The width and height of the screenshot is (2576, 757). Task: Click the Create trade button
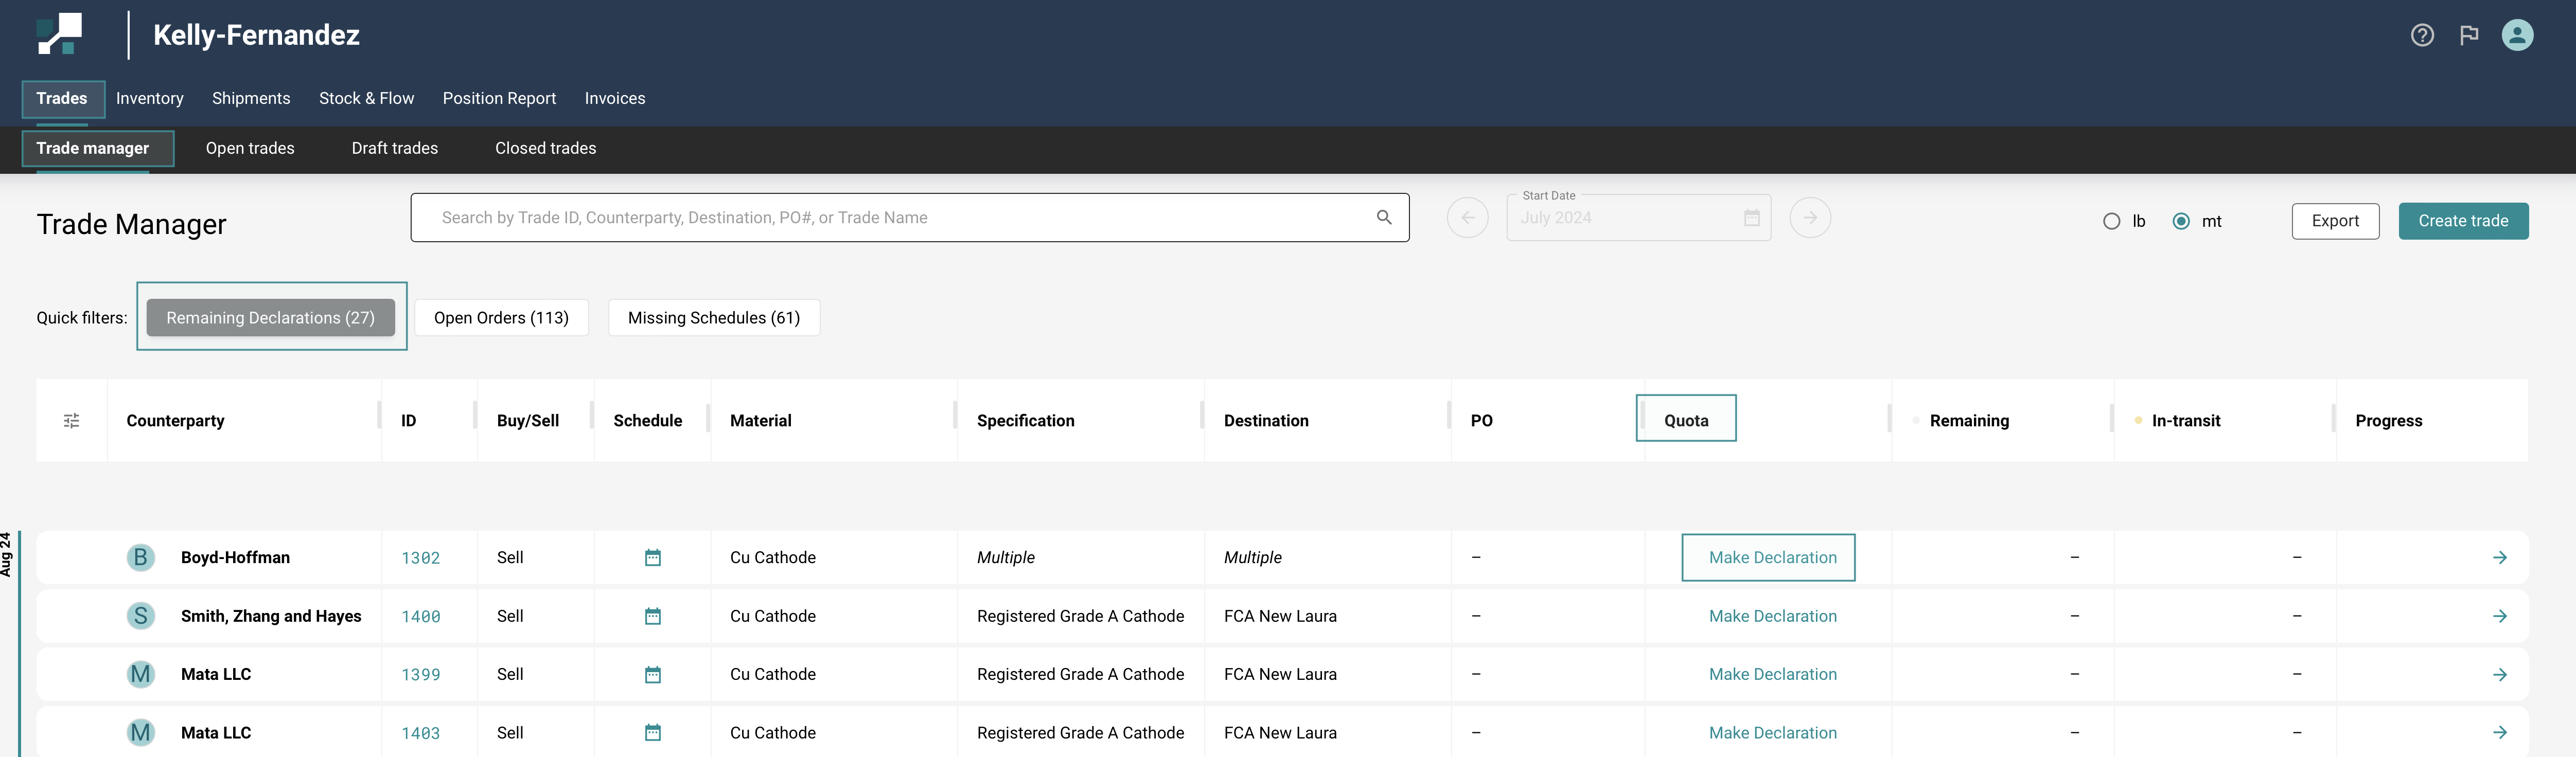coord(2462,221)
